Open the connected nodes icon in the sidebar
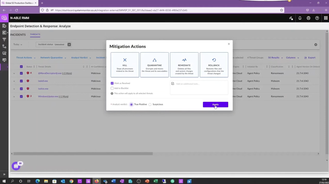The height and width of the screenshot is (184, 329). click(4, 46)
